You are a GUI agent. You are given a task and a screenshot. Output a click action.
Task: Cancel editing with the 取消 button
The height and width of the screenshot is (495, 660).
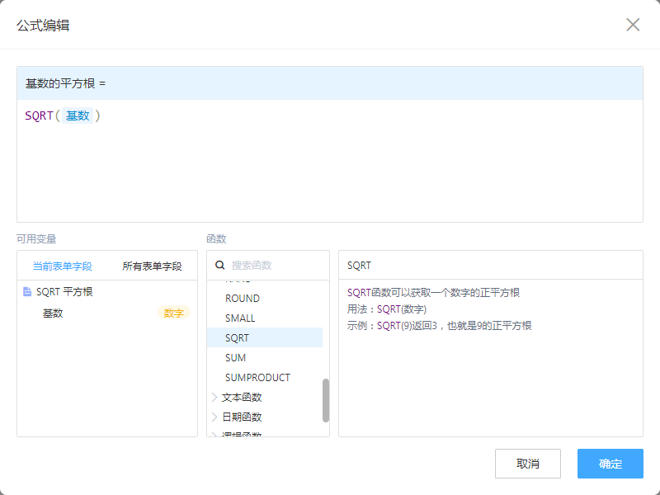(528, 464)
